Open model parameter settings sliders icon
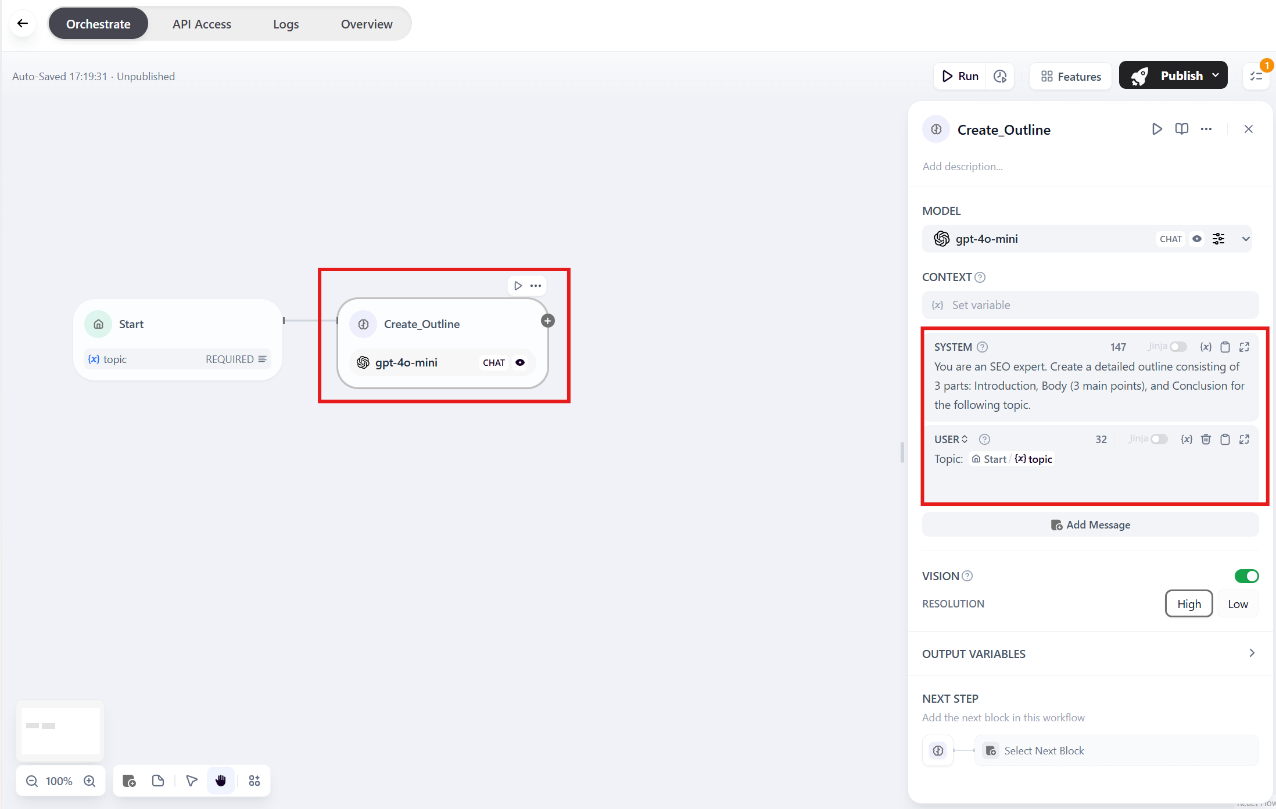This screenshot has width=1276, height=809. click(1218, 239)
